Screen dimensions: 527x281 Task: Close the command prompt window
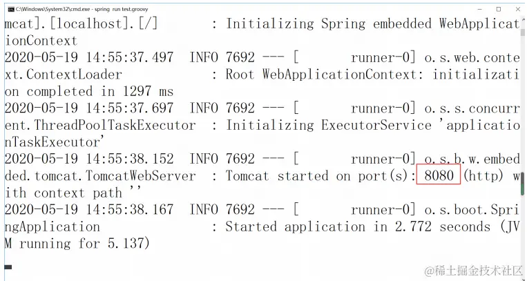click(x=516, y=9)
